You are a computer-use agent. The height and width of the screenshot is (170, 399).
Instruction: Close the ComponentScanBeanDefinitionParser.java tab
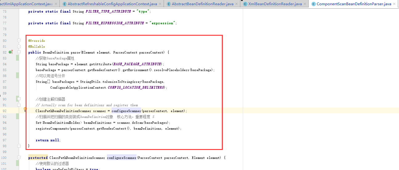[x=394, y=4]
